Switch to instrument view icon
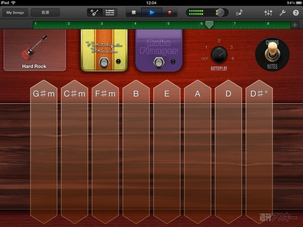 pos(94,13)
